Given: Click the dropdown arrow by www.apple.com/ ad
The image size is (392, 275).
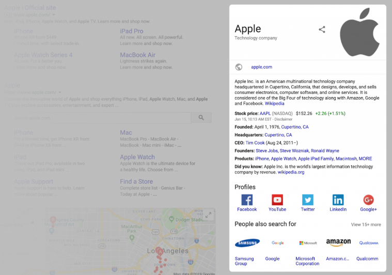Looking at the screenshot, I should 54,15.
